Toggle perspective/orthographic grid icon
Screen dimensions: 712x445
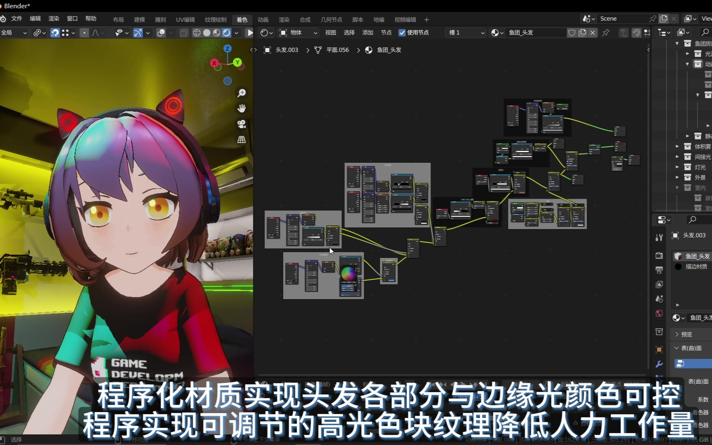[241, 140]
